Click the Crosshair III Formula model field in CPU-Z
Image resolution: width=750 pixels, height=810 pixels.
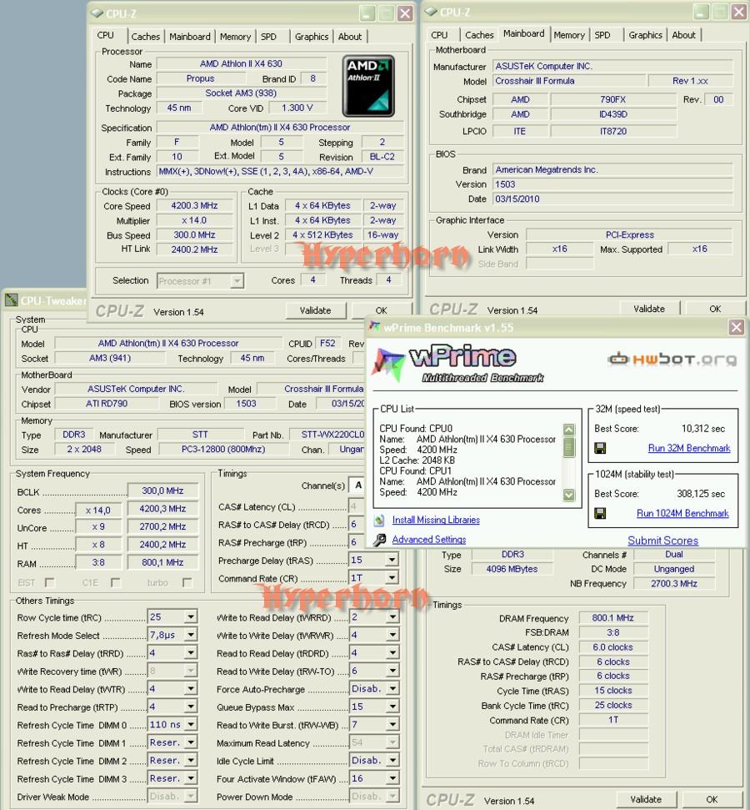pyautogui.click(x=569, y=81)
